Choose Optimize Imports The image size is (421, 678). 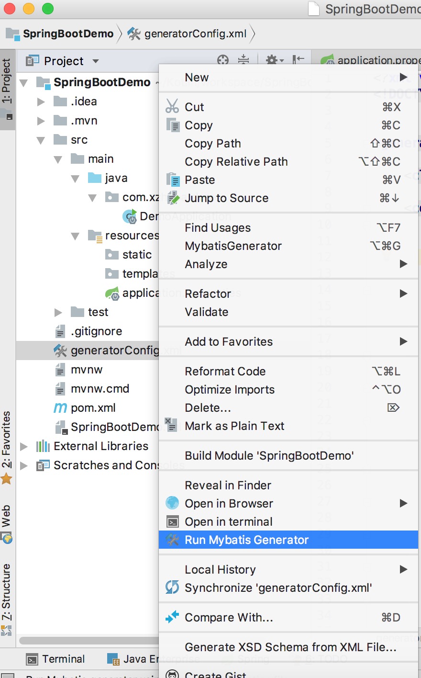(288, 389)
